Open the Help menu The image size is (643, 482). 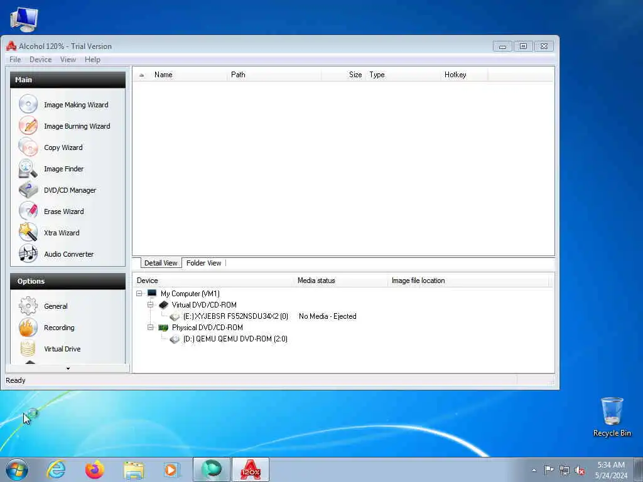click(x=92, y=60)
